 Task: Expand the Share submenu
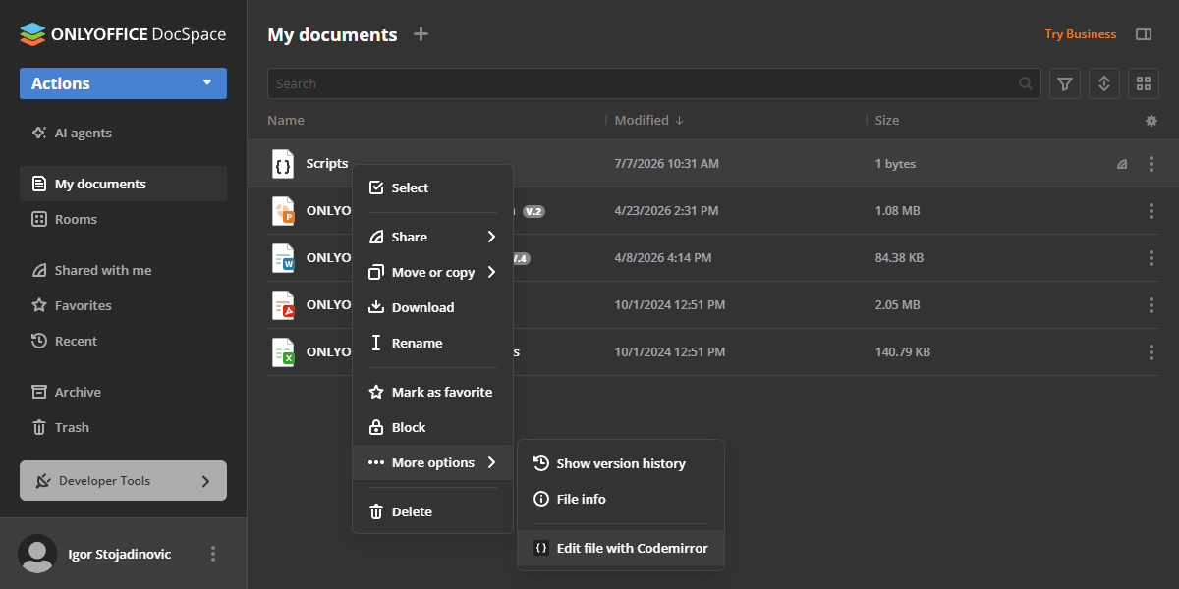[432, 237]
